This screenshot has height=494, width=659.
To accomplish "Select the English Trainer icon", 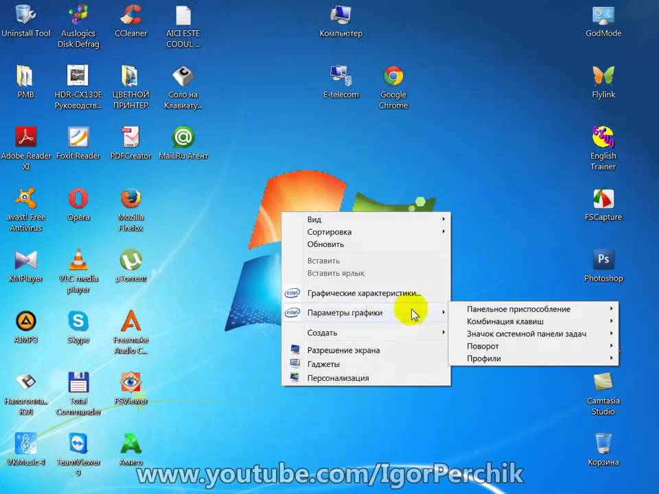I will (603, 137).
